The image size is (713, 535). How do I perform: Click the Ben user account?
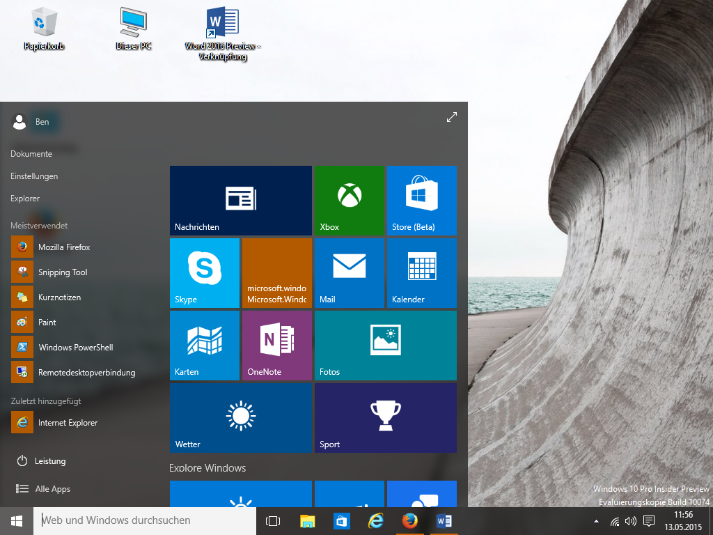[x=31, y=121]
